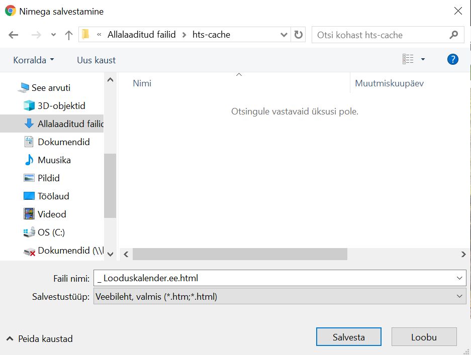Open the Korralda menu

(x=33, y=60)
